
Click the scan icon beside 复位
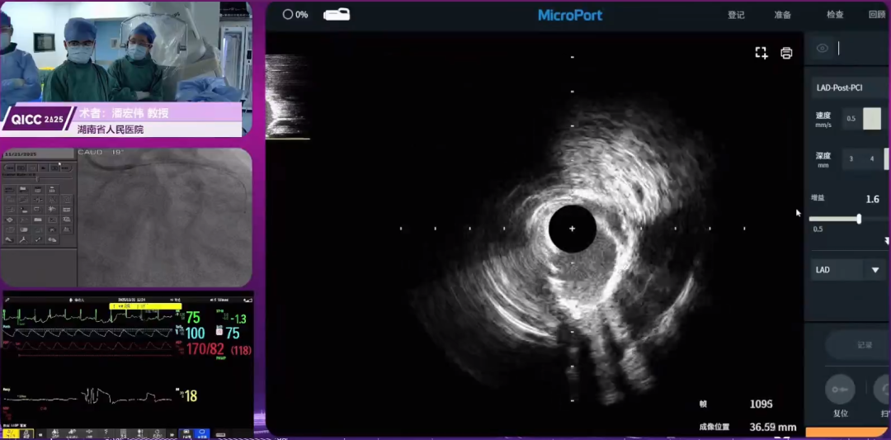click(x=883, y=389)
